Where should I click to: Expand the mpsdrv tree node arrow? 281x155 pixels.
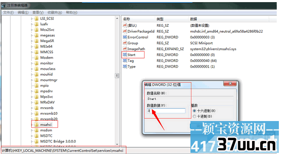32,91
